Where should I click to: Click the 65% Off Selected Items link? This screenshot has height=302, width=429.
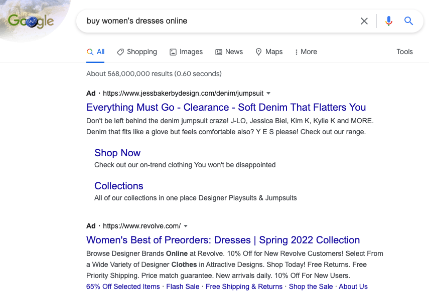123,286
